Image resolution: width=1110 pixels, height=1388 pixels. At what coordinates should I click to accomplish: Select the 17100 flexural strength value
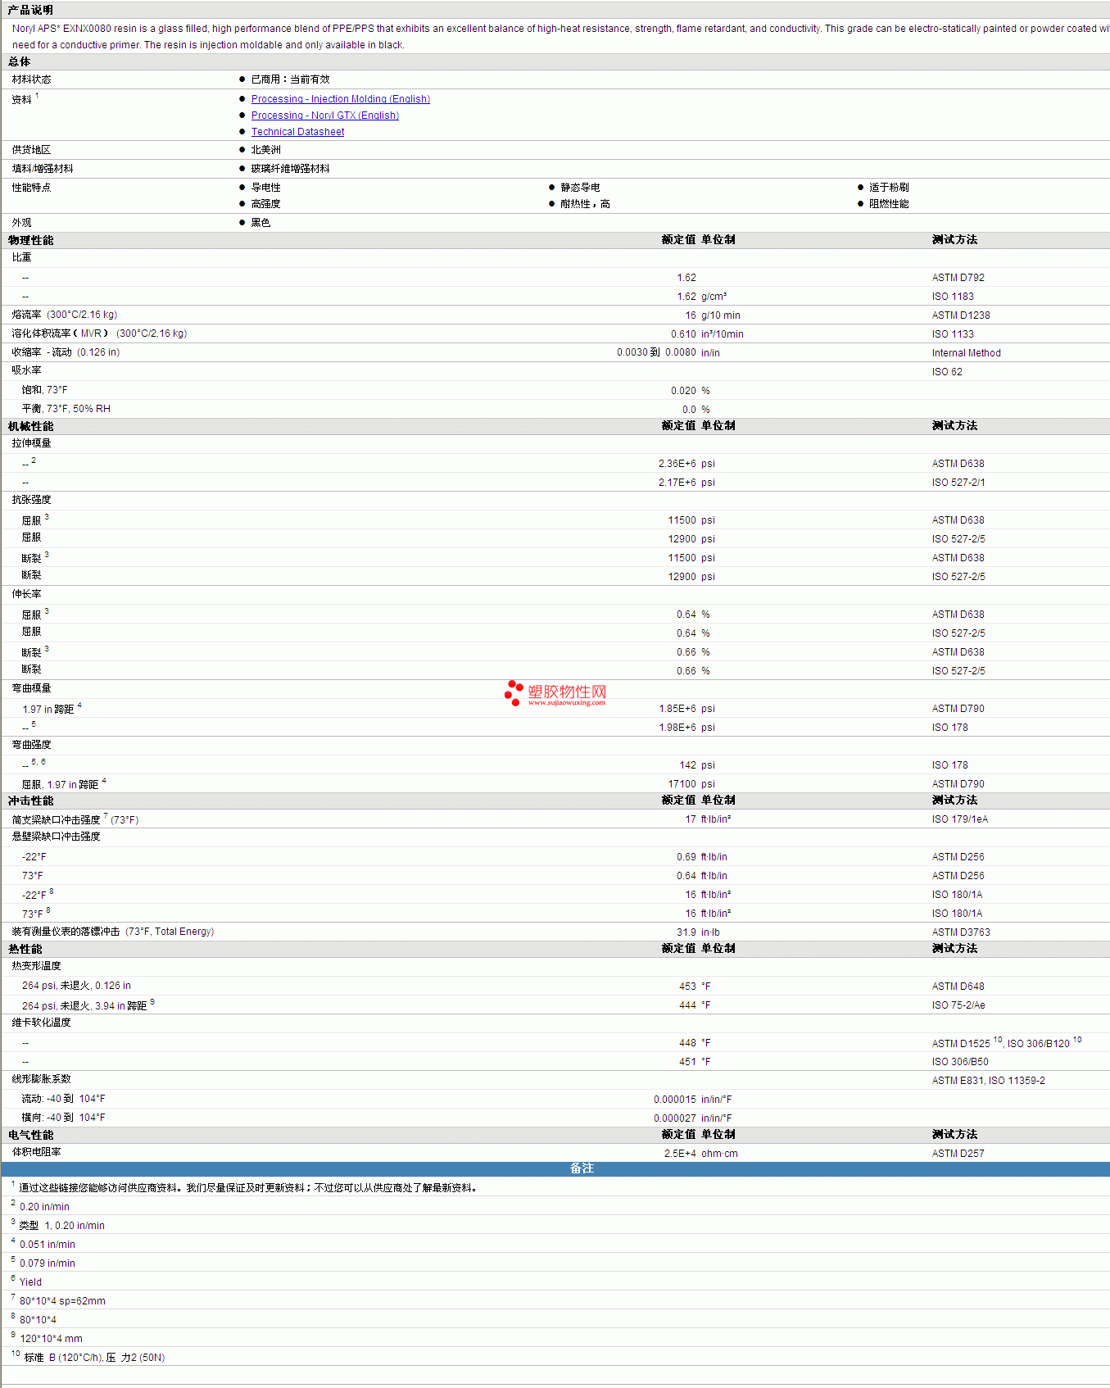pos(682,784)
